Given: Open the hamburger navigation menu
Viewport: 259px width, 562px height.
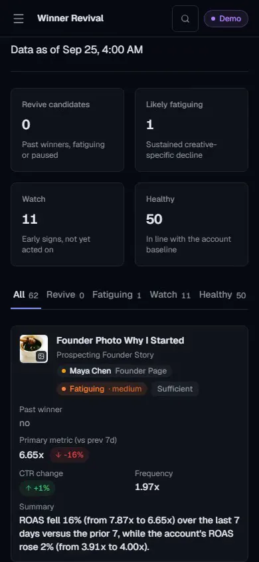Looking at the screenshot, I should 19,19.
